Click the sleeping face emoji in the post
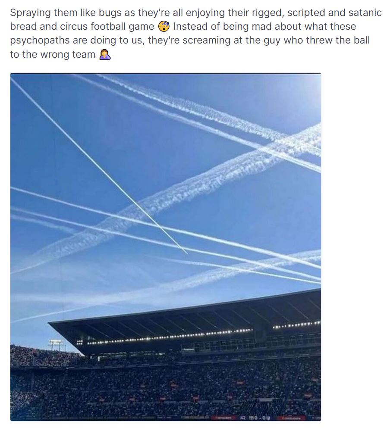Screen dimensions: 390x434 pyautogui.click(x=164, y=26)
